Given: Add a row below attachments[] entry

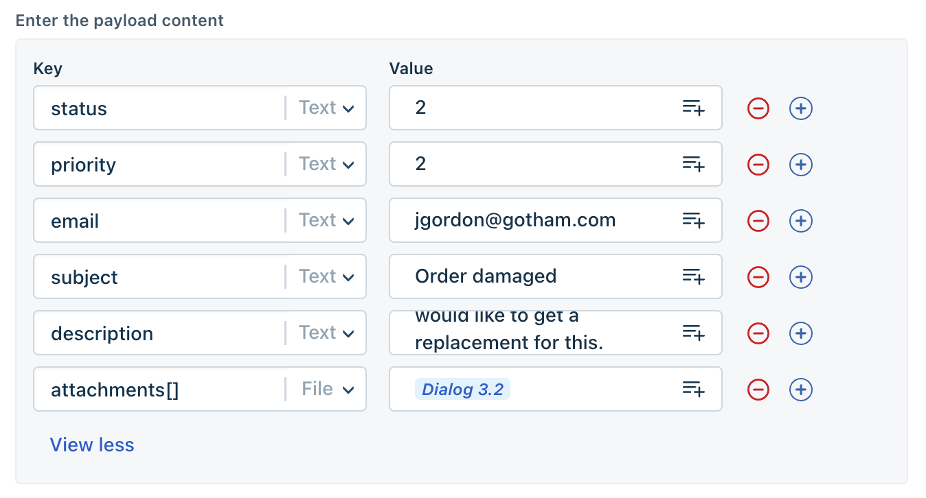Looking at the screenshot, I should pos(801,390).
